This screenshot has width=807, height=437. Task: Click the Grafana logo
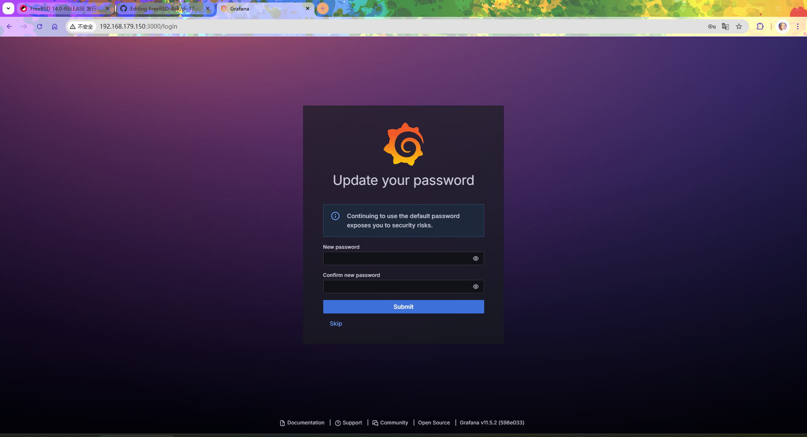tap(403, 144)
